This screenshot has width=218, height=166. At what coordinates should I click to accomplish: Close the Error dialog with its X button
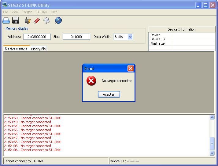[x=131, y=68]
